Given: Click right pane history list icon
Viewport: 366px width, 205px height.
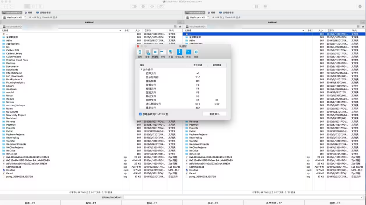Looking at the screenshot, I should click(359, 27).
